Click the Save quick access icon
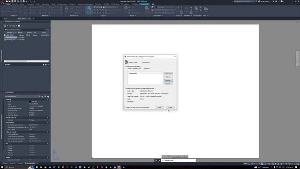This screenshot has height=169, width=300. pos(12,1)
